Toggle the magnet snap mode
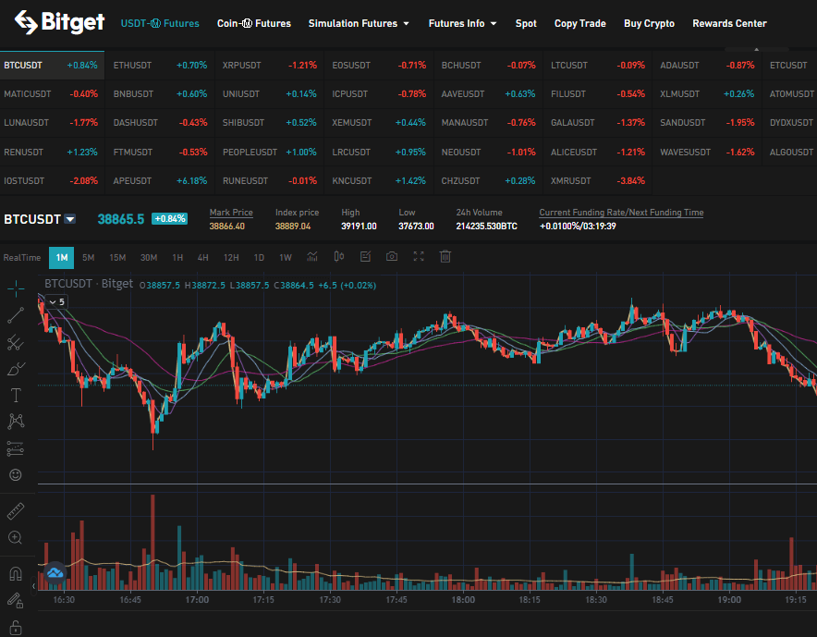Image resolution: width=817 pixels, height=637 pixels. pyautogui.click(x=16, y=574)
